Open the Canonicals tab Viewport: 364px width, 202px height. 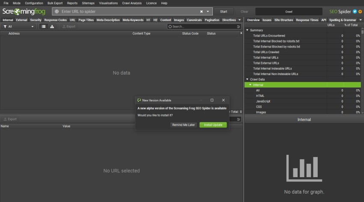pos(194,20)
